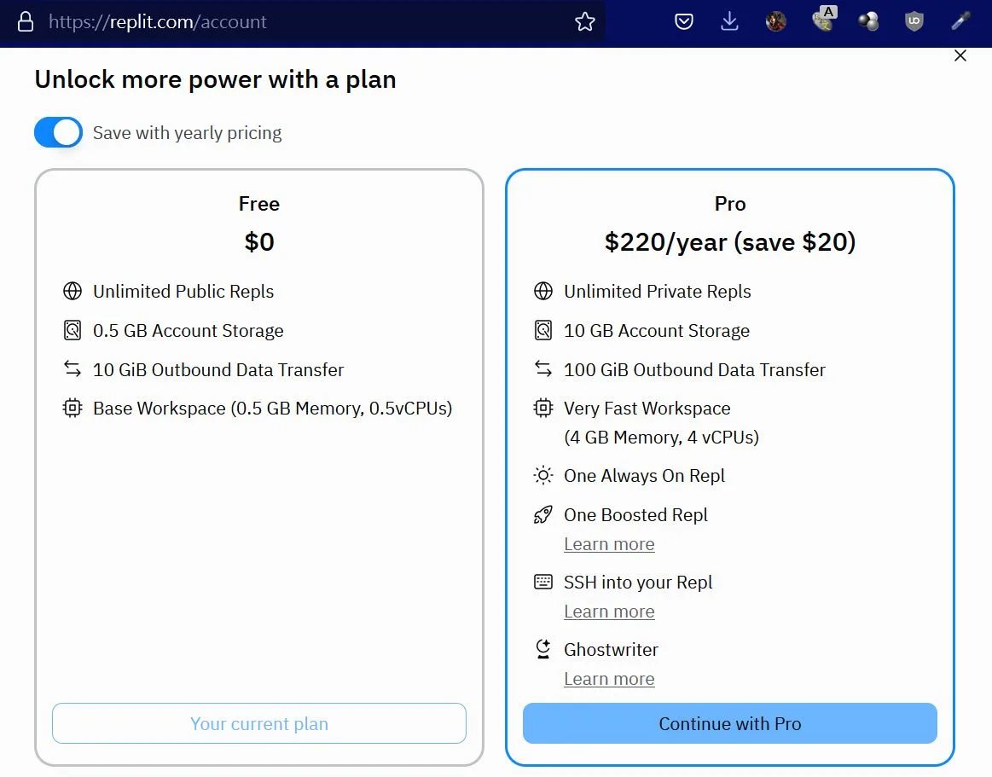
Task: Click the bookmark star icon
Action: point(584,21)
